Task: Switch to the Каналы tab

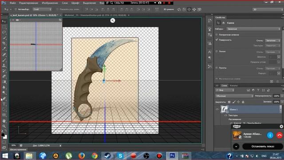Action: coord(234,85)
